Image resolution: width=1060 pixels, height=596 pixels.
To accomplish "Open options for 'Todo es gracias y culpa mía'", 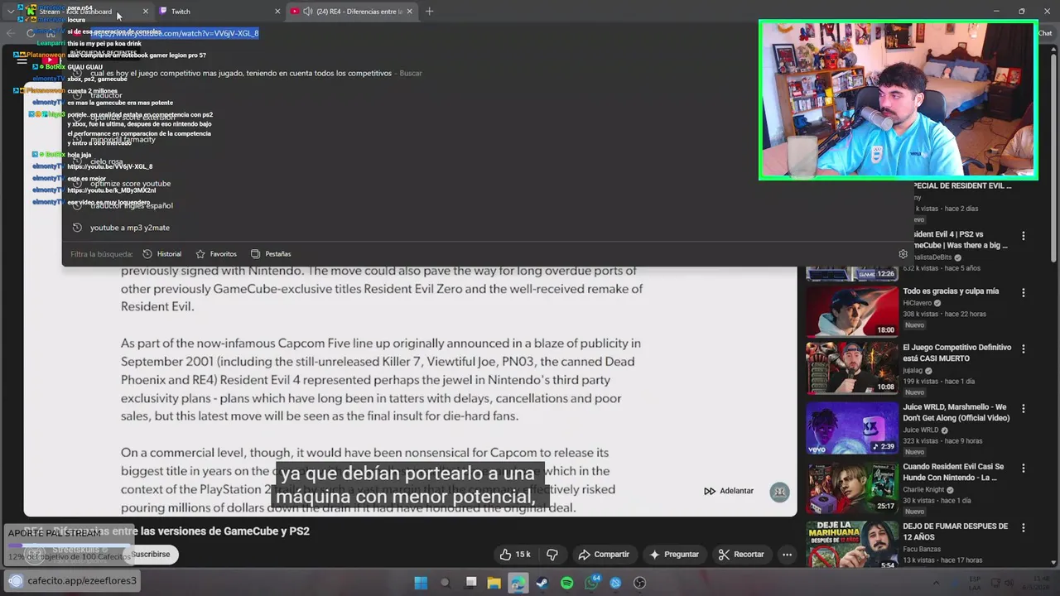I will [1024, 292].
